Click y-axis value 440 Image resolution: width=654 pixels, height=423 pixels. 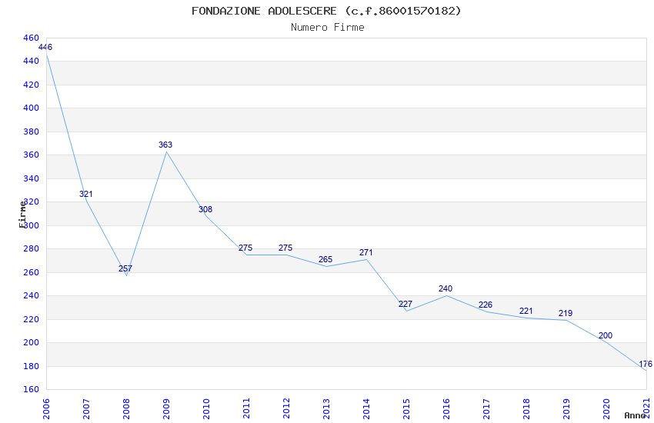32,62
